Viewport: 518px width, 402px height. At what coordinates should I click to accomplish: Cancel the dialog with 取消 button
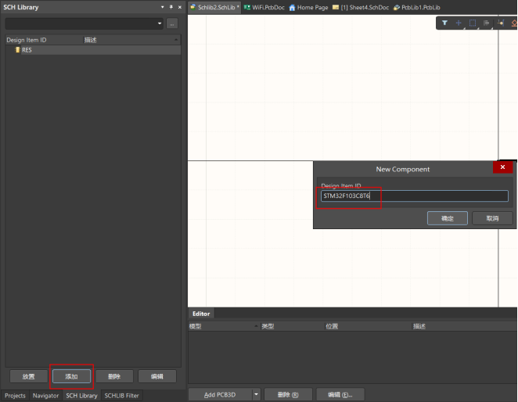[x=492, y=218]
